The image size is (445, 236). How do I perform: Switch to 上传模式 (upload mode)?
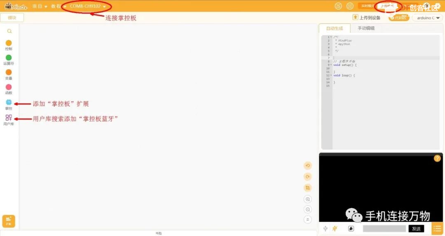click(387, 6)
